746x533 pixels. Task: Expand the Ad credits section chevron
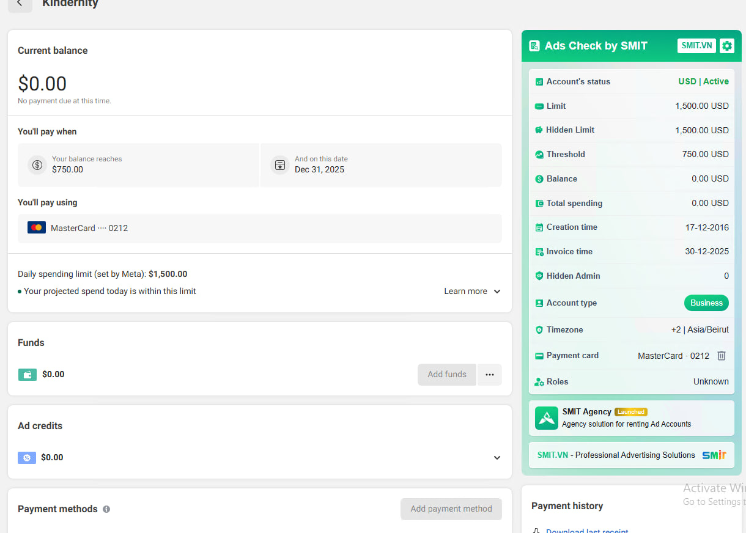click(497, 458)
